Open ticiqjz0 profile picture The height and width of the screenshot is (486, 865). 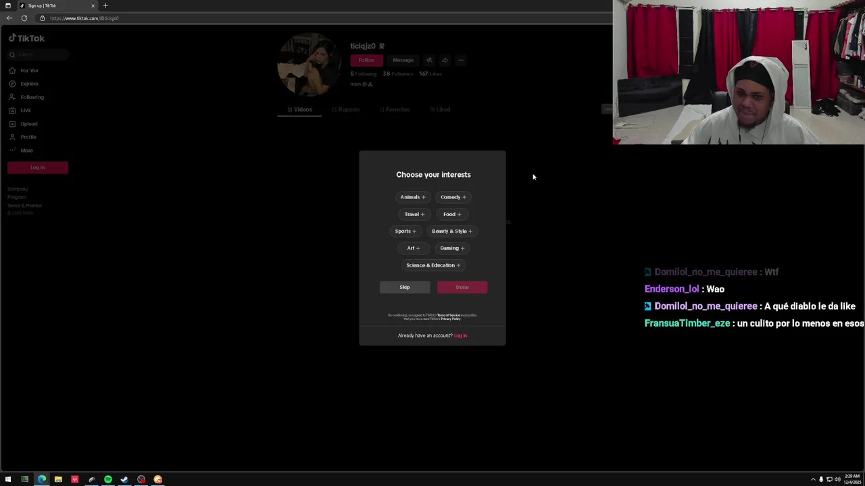coord(310,65)
